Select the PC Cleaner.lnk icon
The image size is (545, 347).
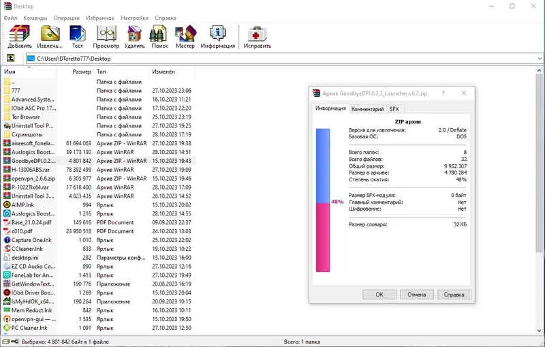pyautogui.click(x=7, y=328)
